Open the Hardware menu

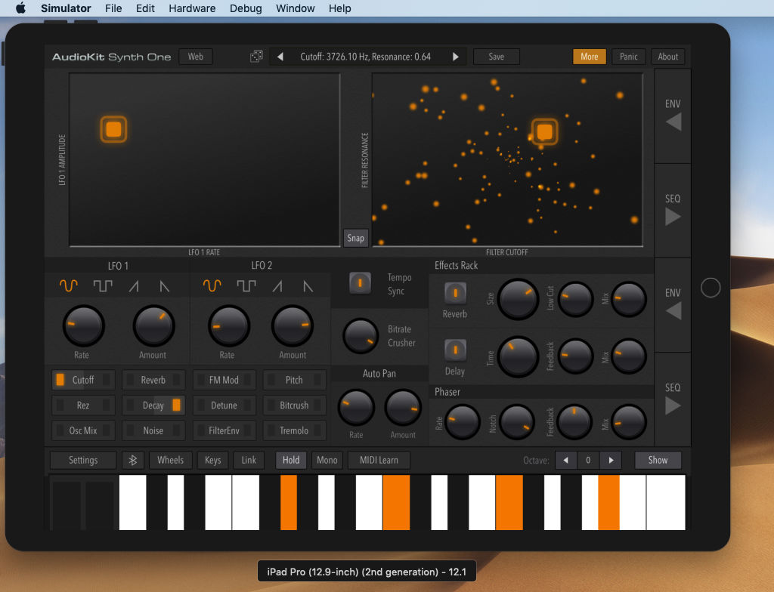pos(192,8)
